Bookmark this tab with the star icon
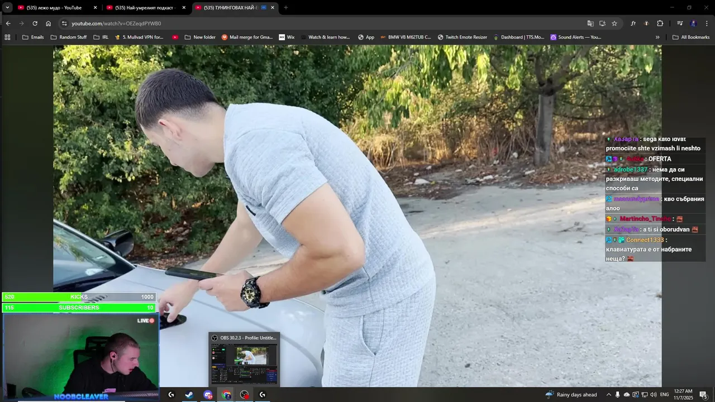The height and width of the screenshot is (402, 715). (614, 23)
